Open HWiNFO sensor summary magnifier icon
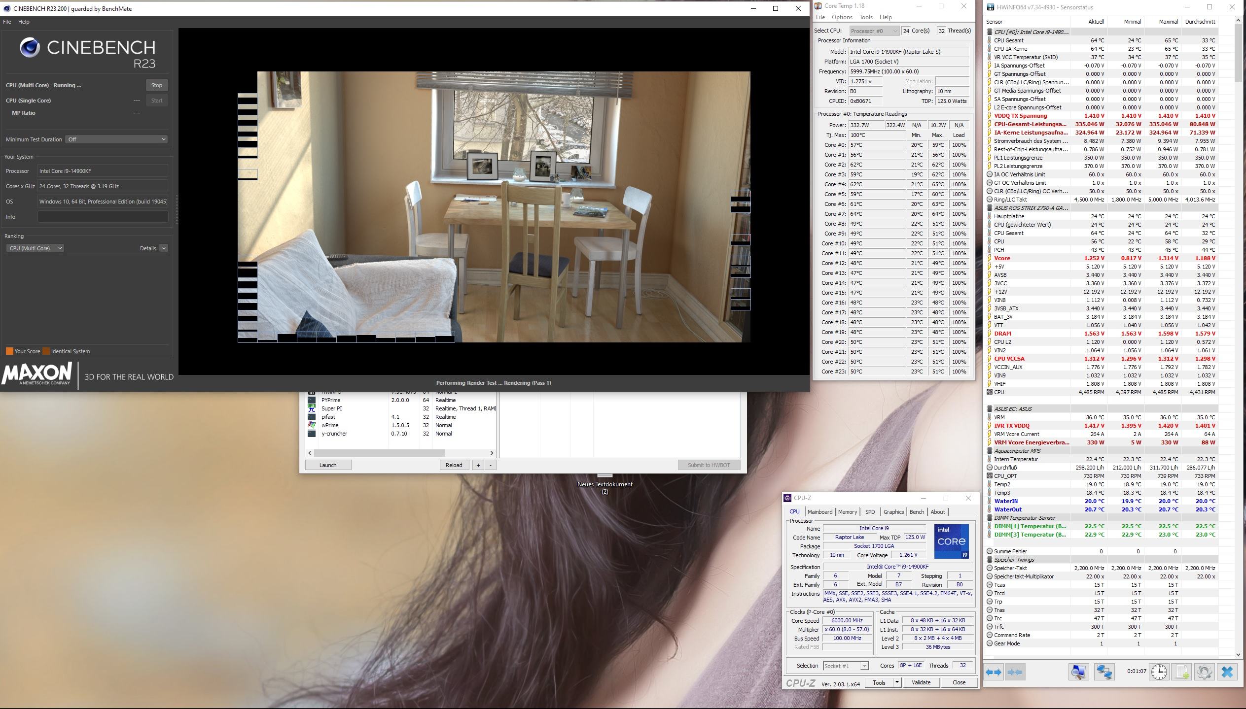This screenshot has width=1246, height=709. (1078, 672)
